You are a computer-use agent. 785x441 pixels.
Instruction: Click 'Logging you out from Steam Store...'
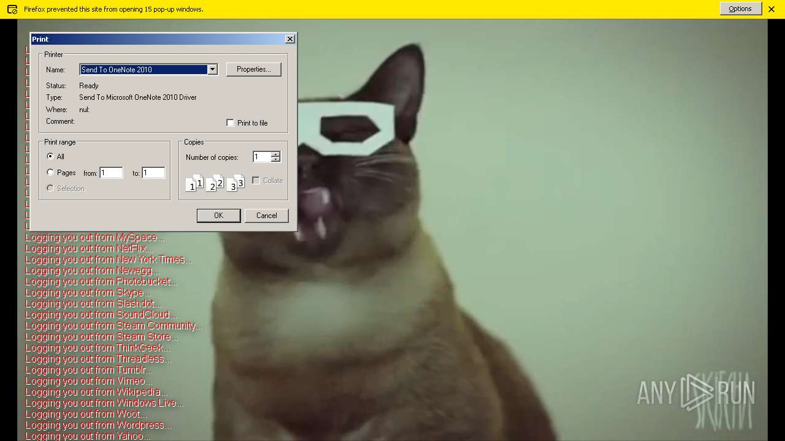[x=102, y=337]
